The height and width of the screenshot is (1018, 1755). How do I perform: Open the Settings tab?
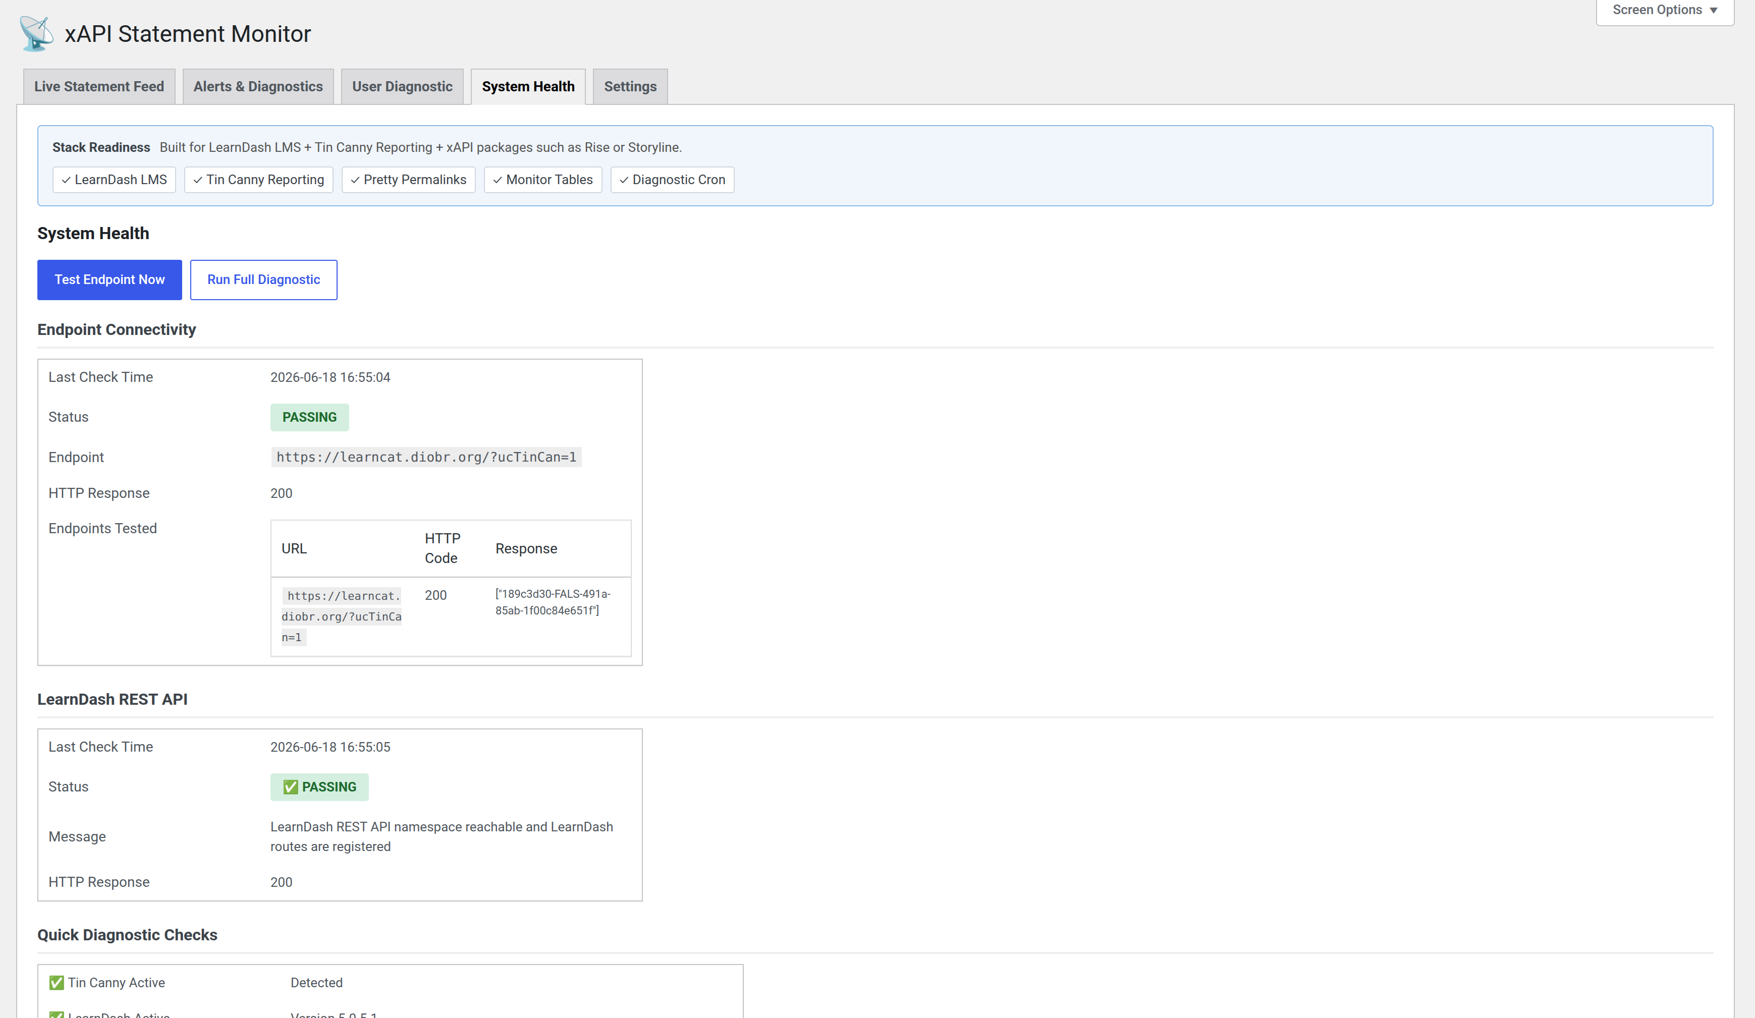[630, 86]
